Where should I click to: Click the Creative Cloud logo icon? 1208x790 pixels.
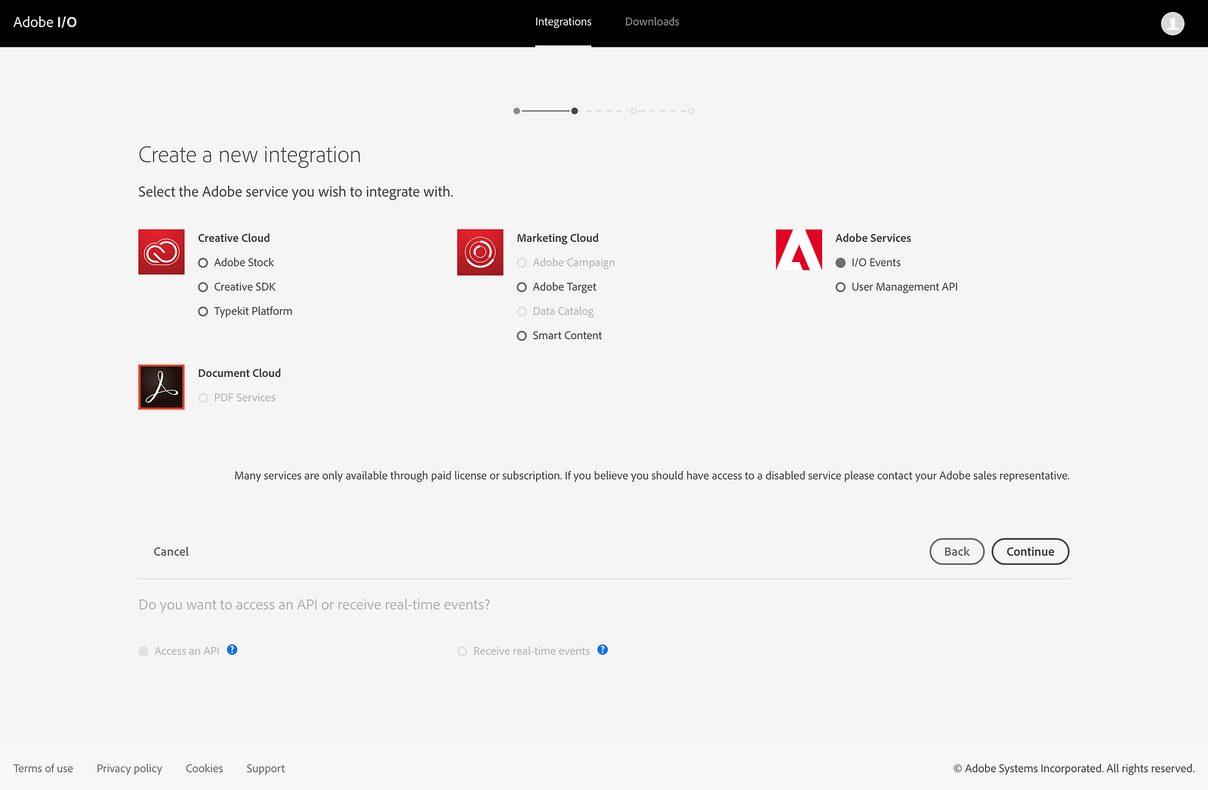(x=162, y=252)
